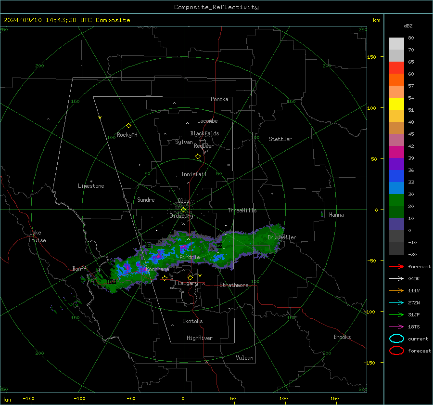Click the cyan 27ZW arrow legend icon
This screenshot has height=405, width=433.
click(396, 303)
